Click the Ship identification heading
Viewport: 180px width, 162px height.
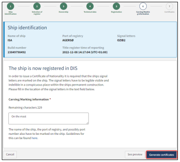point(27,28)
